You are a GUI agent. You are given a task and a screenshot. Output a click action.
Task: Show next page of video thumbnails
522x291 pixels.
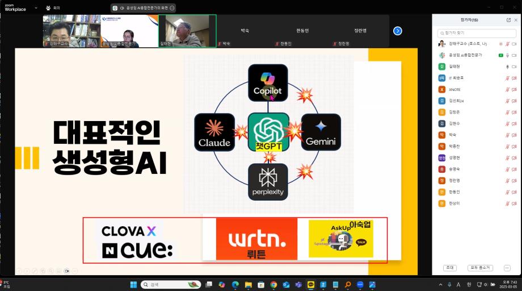pos(398,31)
